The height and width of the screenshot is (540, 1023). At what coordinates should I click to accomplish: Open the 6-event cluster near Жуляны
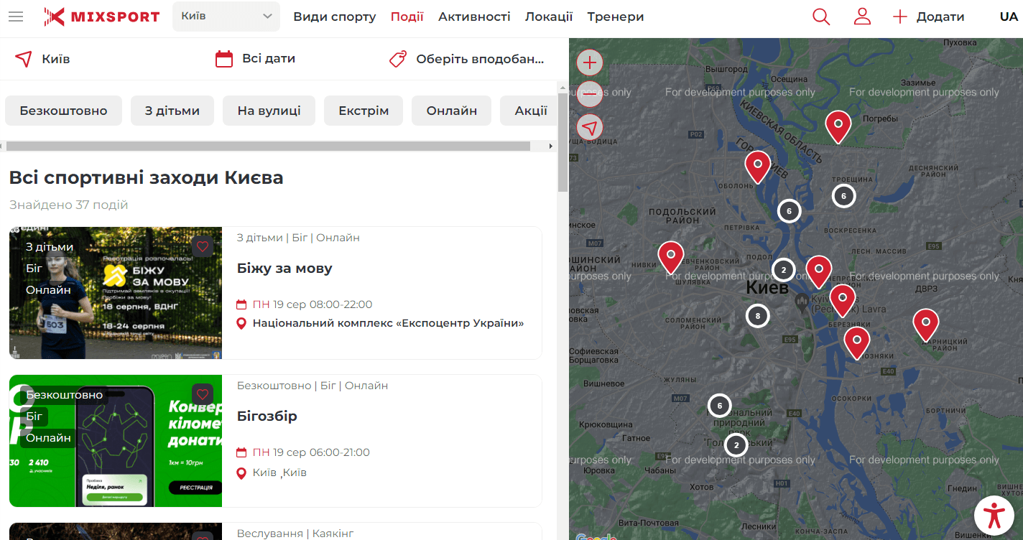[x=720, y=406]
